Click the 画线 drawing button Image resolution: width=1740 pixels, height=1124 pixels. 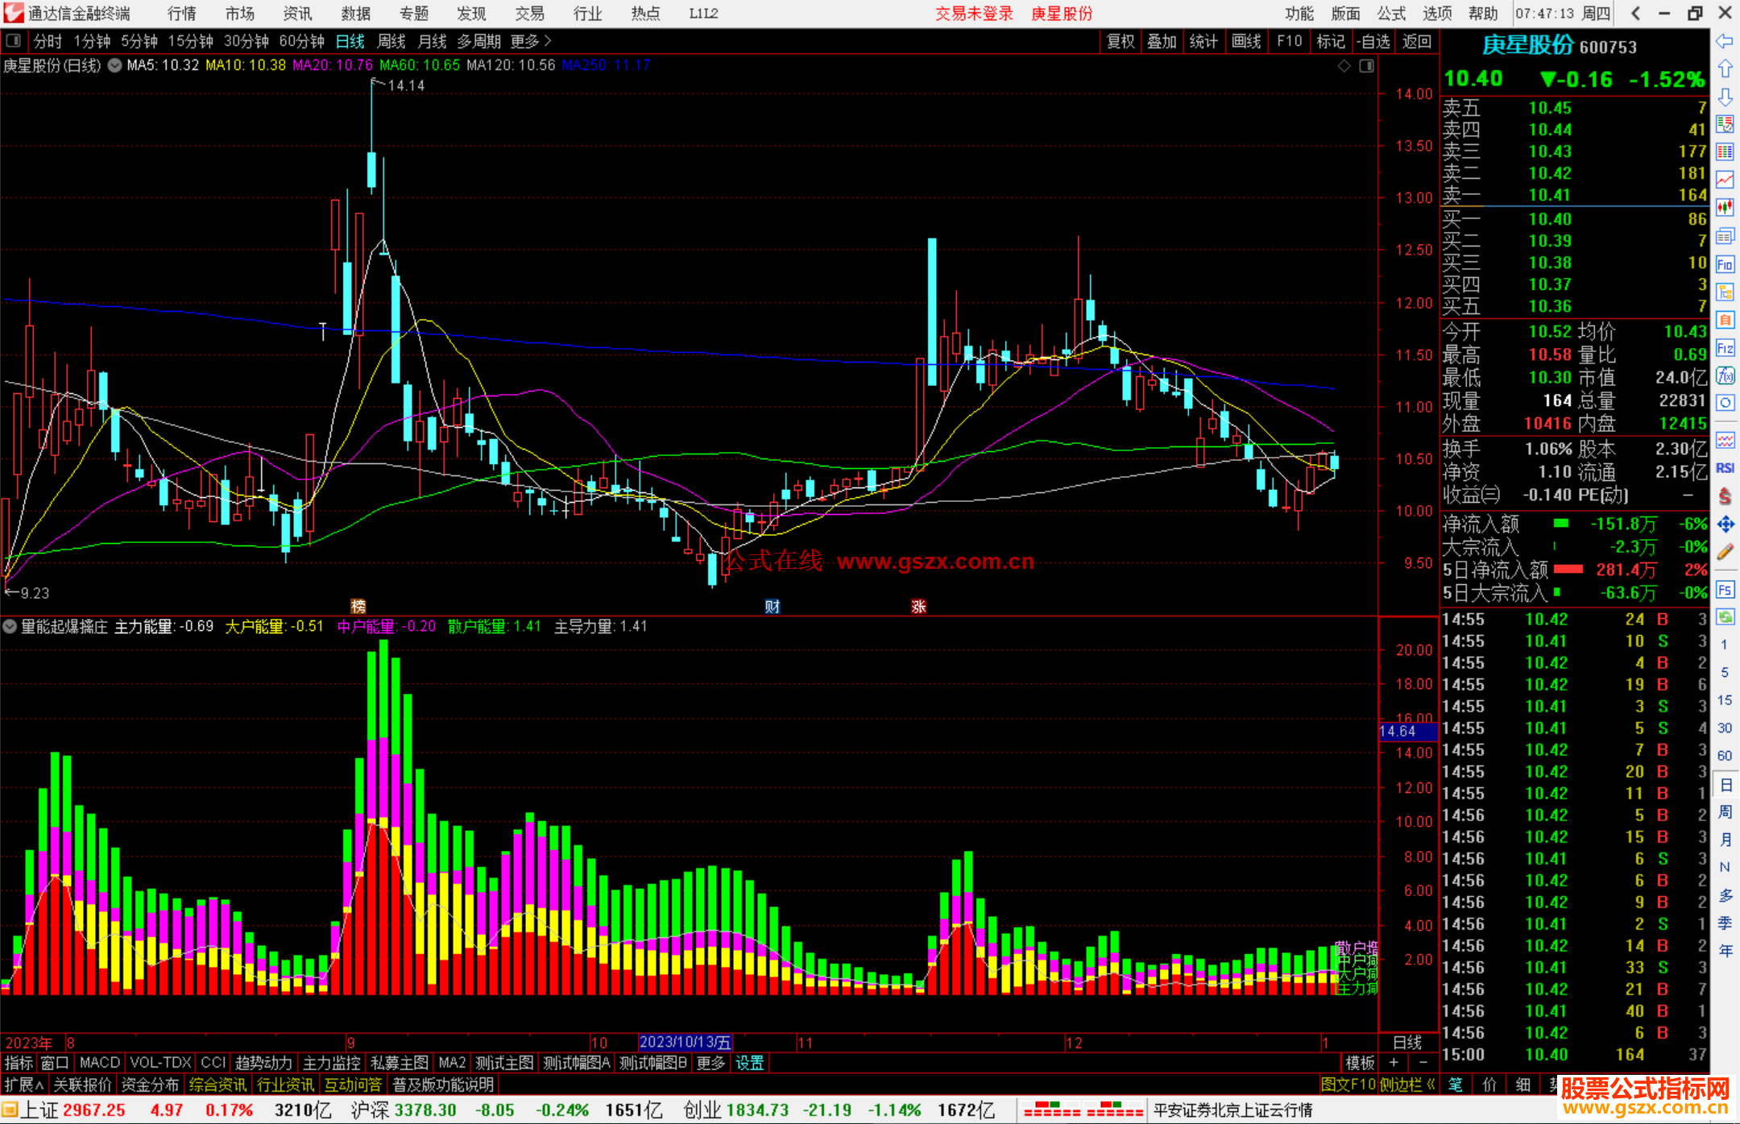click(x=1246, y=41)
